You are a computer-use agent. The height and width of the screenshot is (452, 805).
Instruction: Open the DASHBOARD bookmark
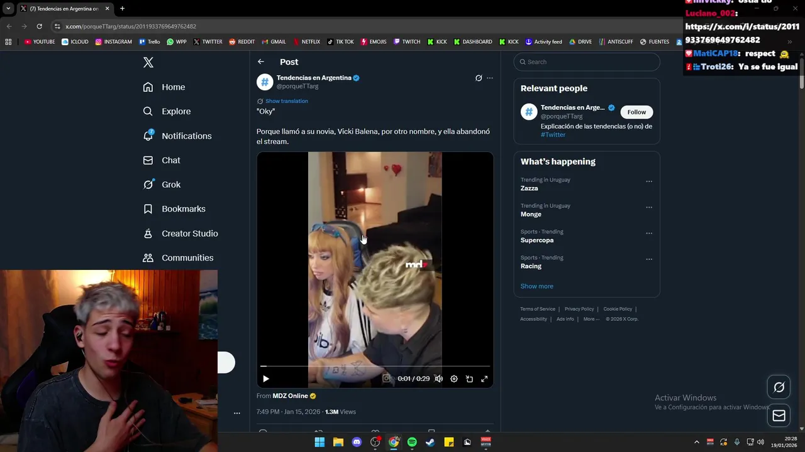pyautogui.click(x=473, y=42)
